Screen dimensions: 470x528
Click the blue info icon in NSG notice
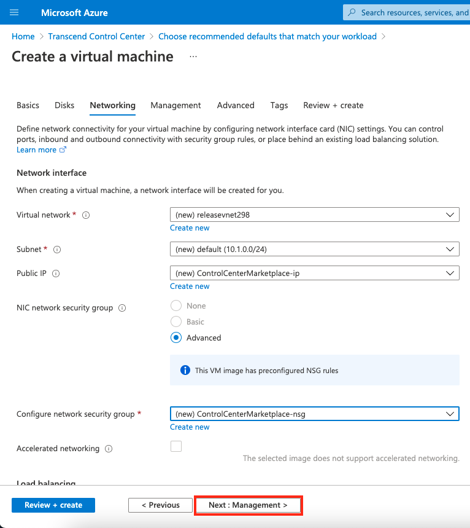[x=185, y=370]
